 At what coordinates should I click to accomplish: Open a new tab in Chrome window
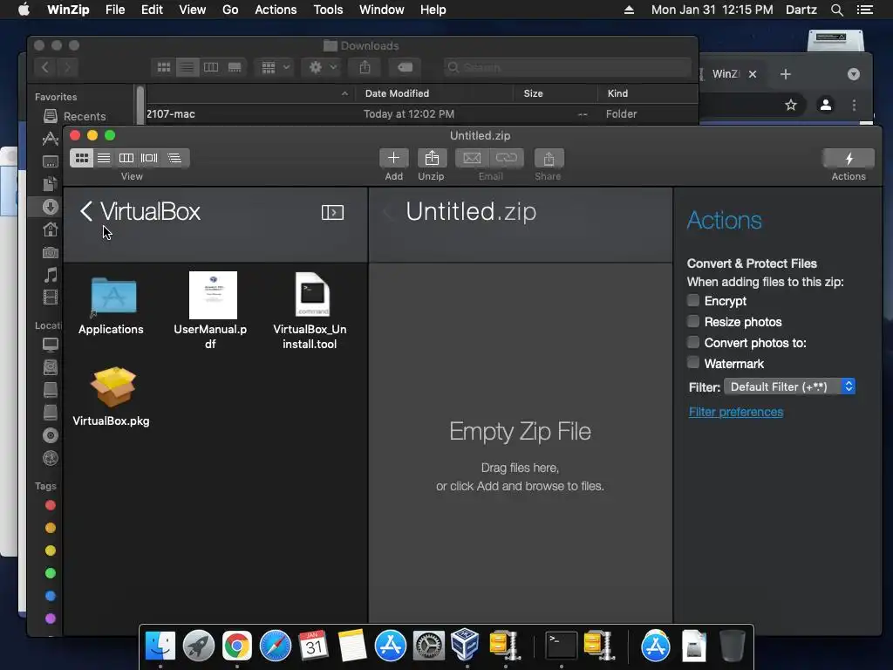click(x=786, y=74)
